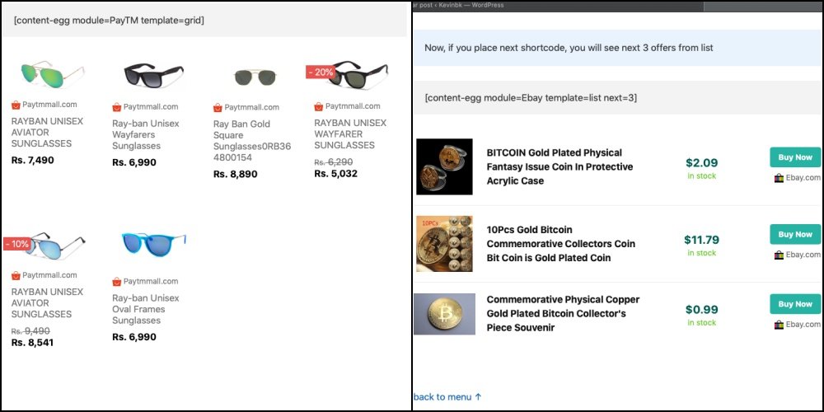The width and height of the screenshot is (824, 412).
Task: Open blue aviator sunglasses with -10% badge
Action: point(53,244)
